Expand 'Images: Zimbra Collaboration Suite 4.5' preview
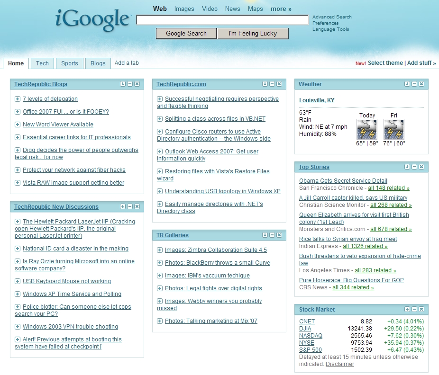 pyautogui.click(x=160, y=250)
